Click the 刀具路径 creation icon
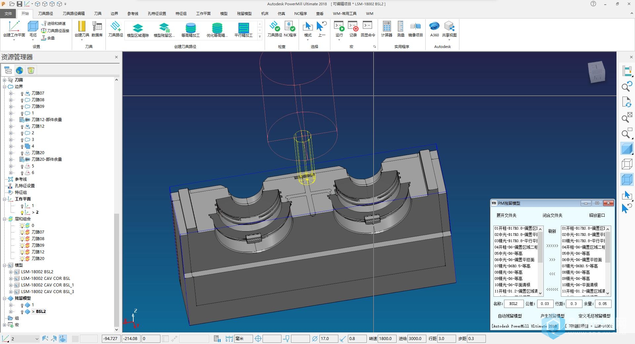 point(116,26)
